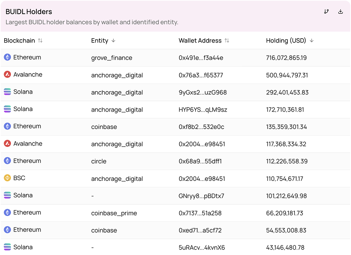This screenshot has width=351, height=255.
Task: Select holding value 112,226,558.39
Action: coord(287,161)
